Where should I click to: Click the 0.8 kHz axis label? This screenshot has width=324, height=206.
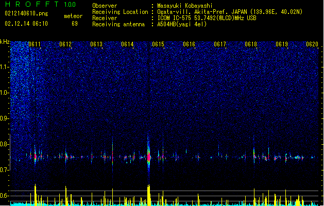pyautogui.click(x=4, y=144)
